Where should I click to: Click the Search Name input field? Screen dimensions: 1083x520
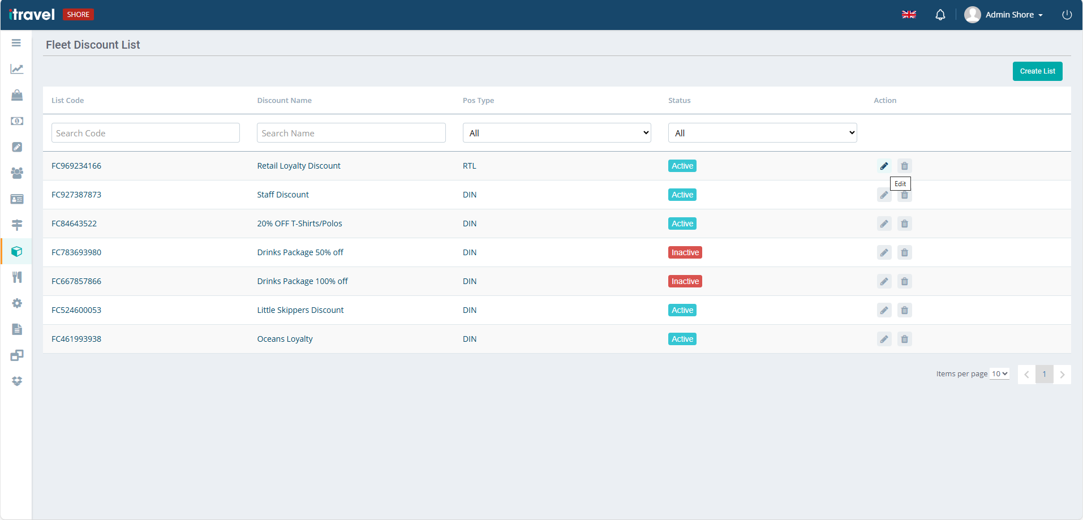click(x=351, y=133)
